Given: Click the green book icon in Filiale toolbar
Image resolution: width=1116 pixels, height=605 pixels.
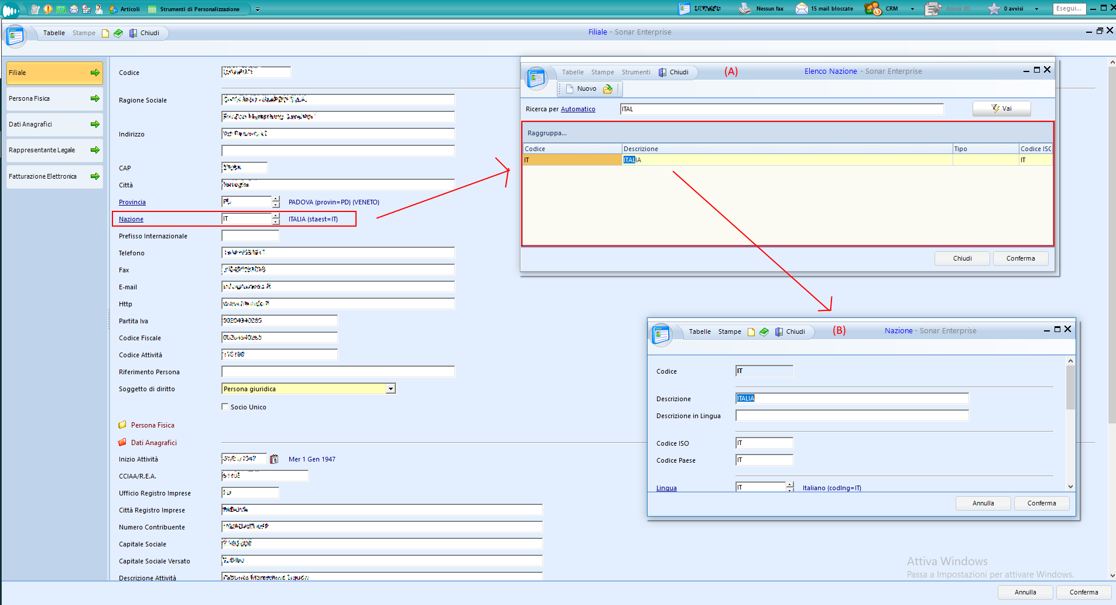Looking at the screenshot, I should pyautogui.click(x=118, y=33).
